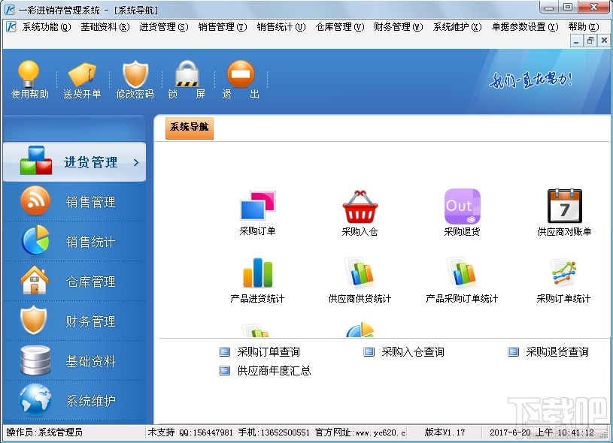Open the 财务管理(W) menu
Image resolution: width=613 pixels, height=443 pixels.
(398, 27)
